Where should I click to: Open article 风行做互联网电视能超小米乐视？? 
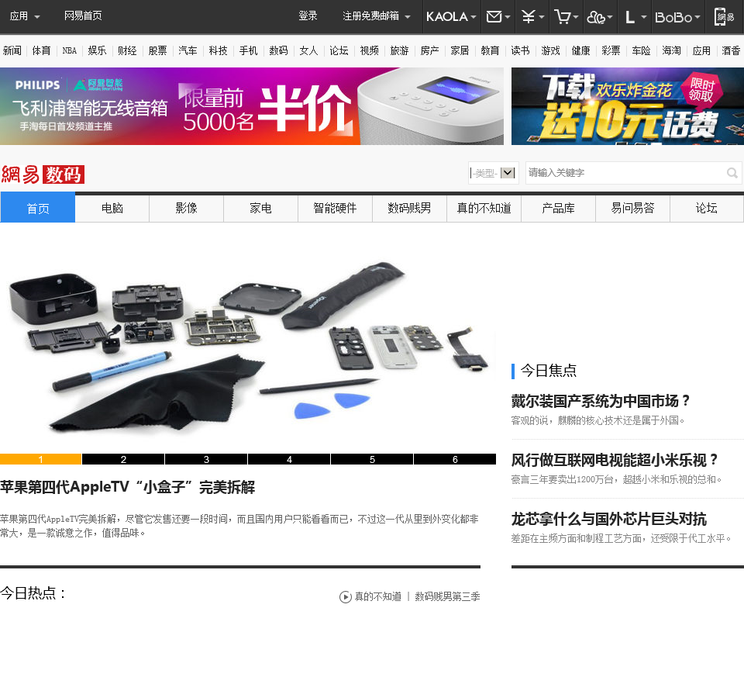615,460
